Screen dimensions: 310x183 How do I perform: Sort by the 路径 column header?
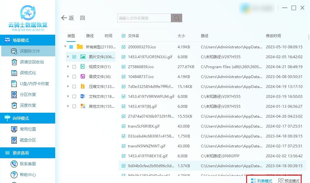(x=205, y=36)
